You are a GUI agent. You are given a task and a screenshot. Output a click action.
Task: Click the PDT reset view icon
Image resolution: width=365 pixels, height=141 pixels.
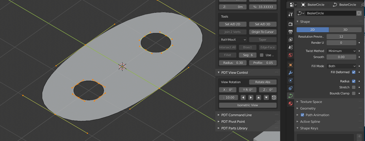click(274, 97)
